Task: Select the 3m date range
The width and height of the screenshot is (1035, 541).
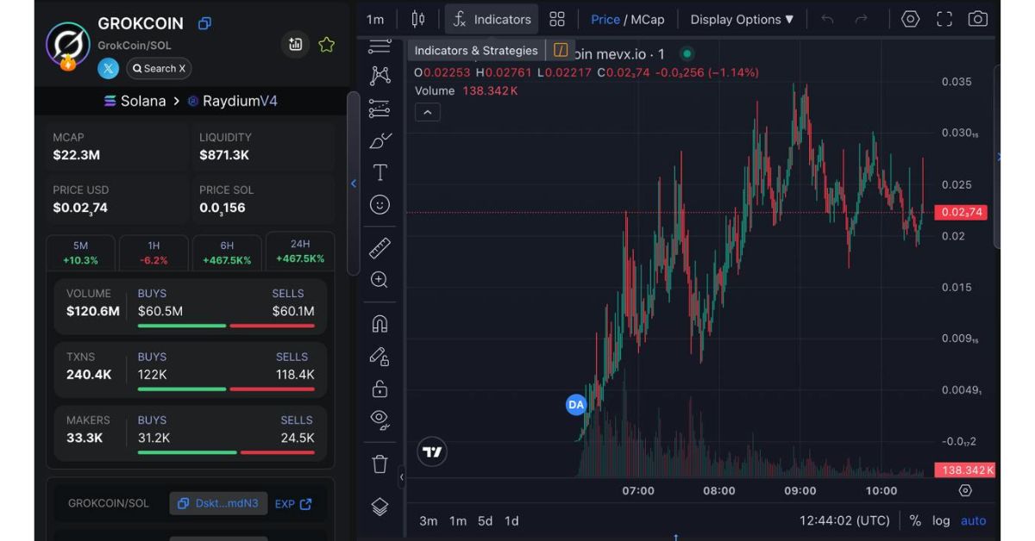Action: (429, 520)
